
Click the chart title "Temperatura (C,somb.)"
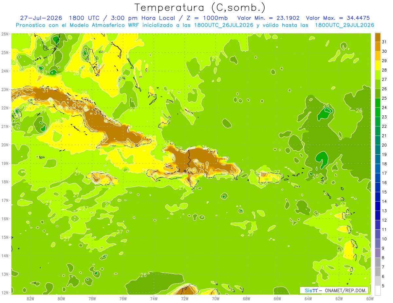[x=200, y=8]
